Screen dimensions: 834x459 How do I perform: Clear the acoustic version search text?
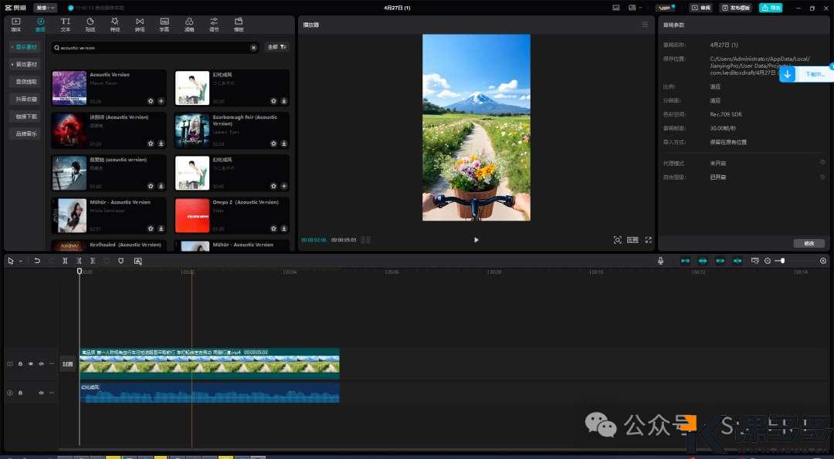pyautogui.click(x=253, y=47)
